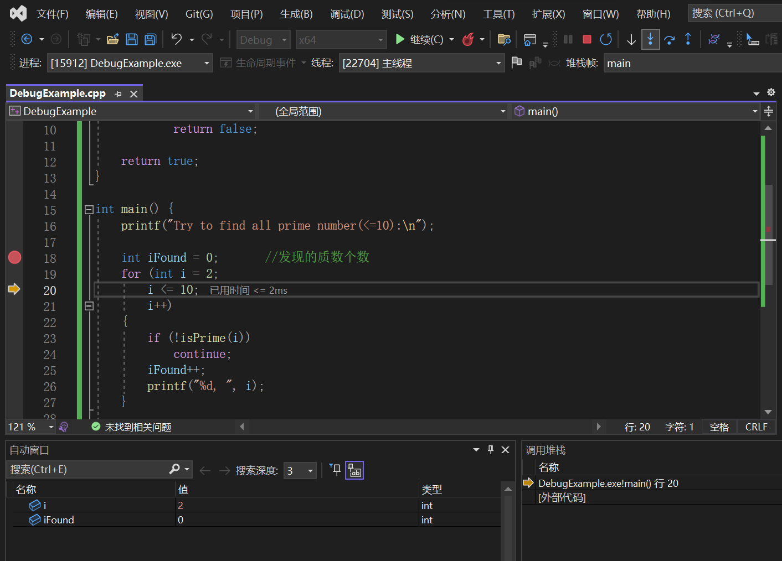The height and width of the screenshot is (561, 782).
Task: Step over with the curved arrow icon
Action: [669, 39]
